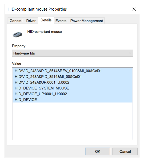
Task: Click the mouse device icon
Action: [17, 34]
